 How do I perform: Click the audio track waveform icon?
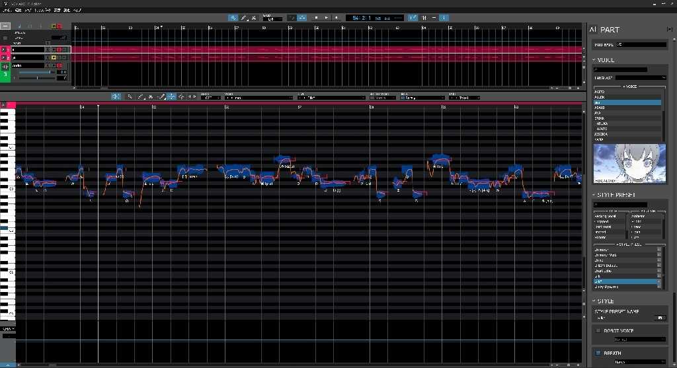5,67
